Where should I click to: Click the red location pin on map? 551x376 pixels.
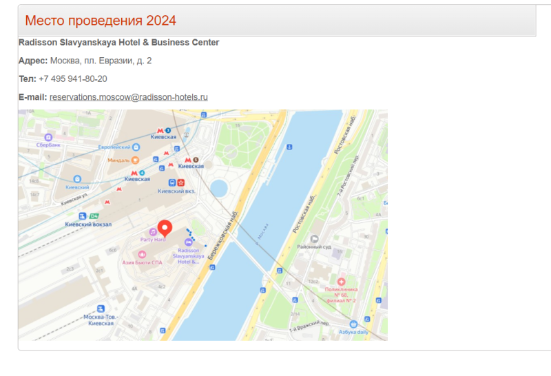coord(165,229)
